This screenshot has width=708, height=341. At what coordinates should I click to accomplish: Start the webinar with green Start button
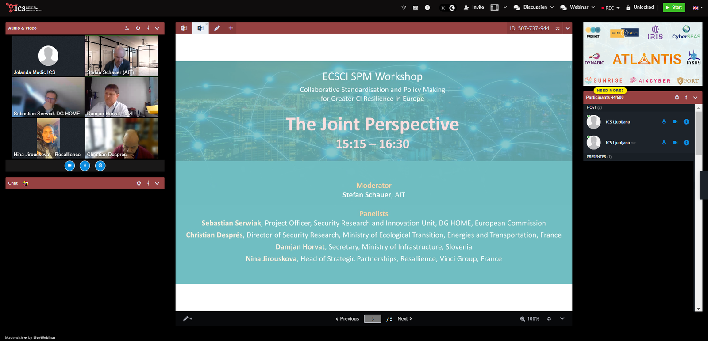coord(674,8)
